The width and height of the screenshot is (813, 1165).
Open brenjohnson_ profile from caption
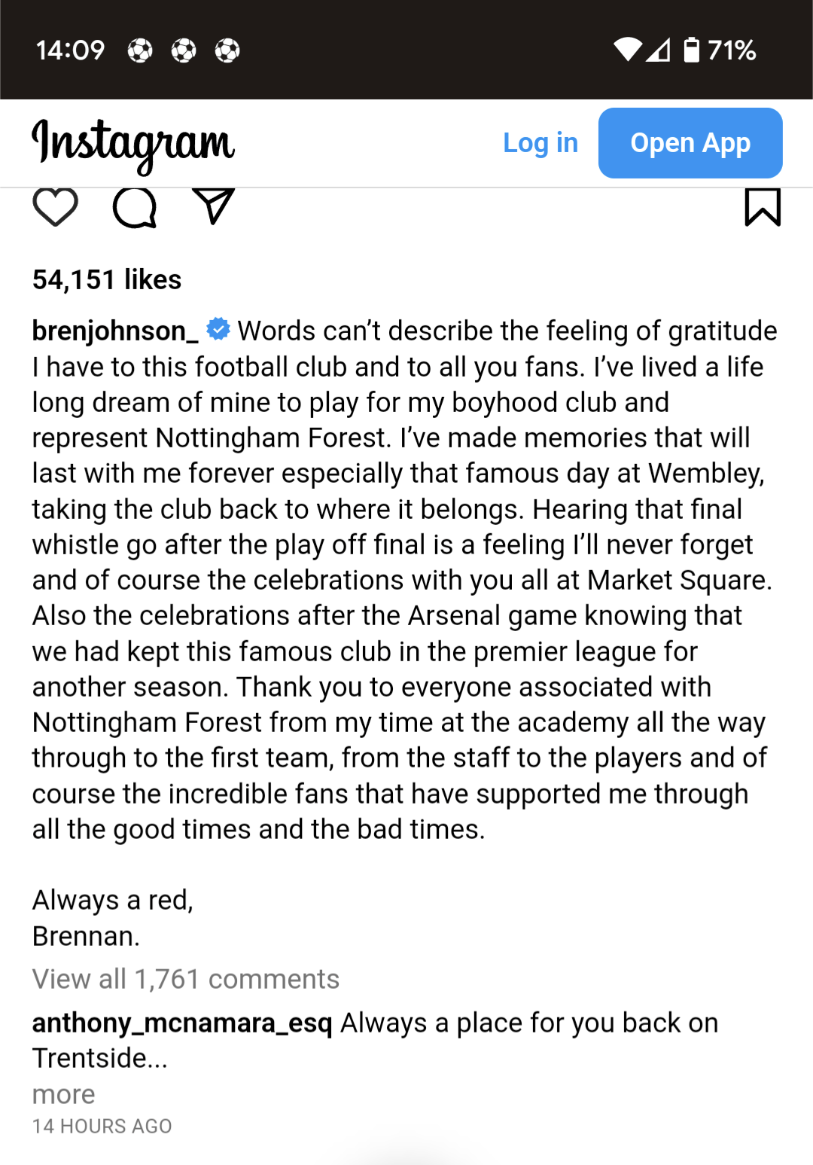pos(114,331)
